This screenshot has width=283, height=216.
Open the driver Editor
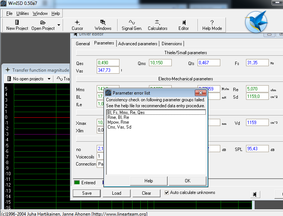pos(184,25)
